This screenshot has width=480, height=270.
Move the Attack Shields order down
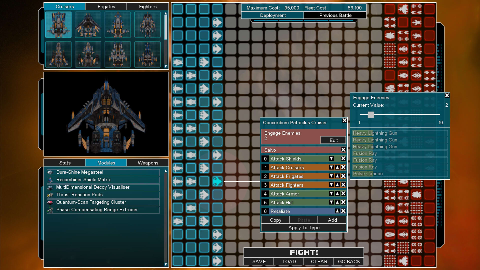click(331, 158)
